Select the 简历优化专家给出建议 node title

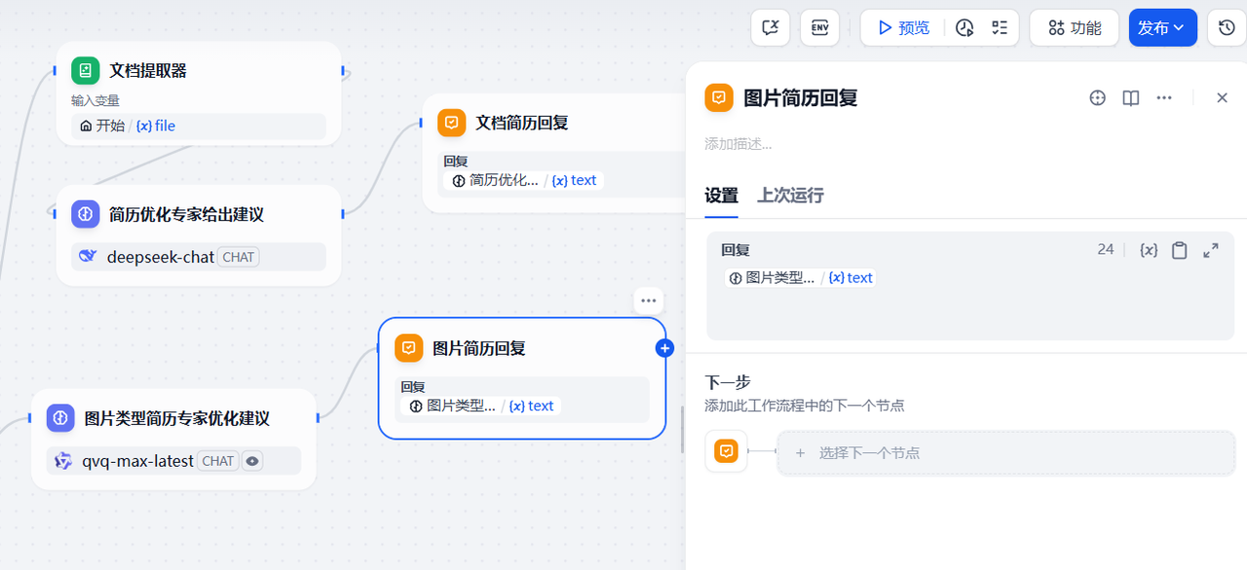(x=186, y=214)
